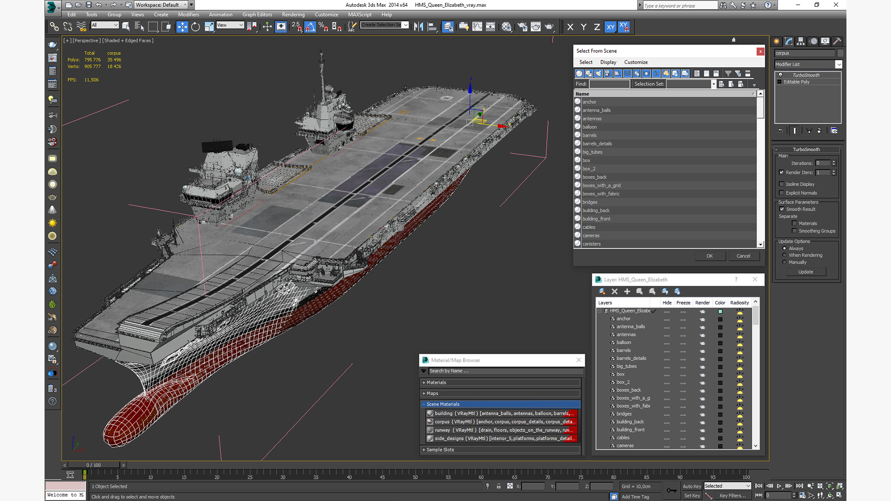This screenshot has width=891, height=501.
Task: Switch to the Motion command panel tab
Action: tap(813, 41)
